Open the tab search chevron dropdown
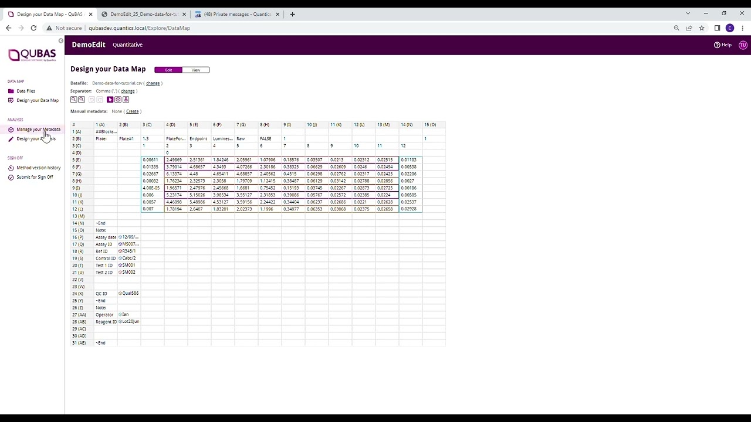Screen dimensions: 751x422 (x=688, y=13)
